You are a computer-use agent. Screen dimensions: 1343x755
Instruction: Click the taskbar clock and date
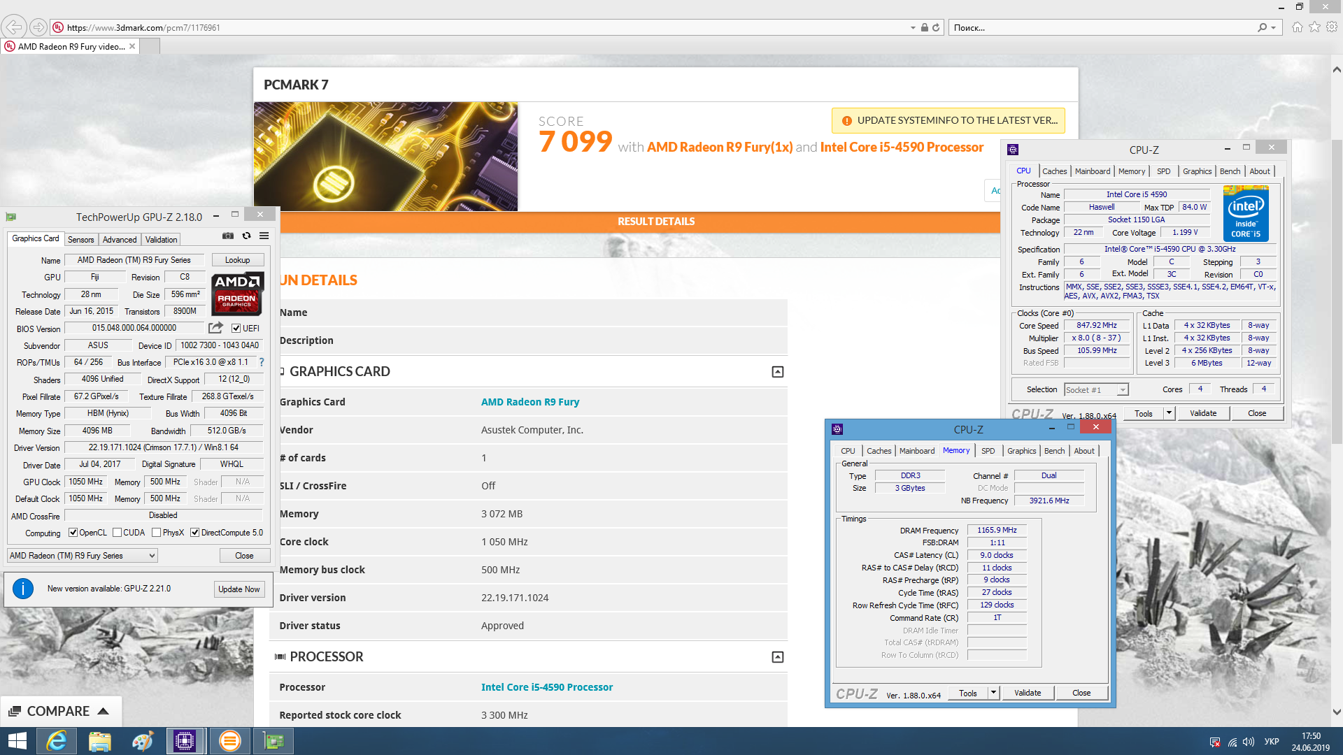click(1311, 742)
